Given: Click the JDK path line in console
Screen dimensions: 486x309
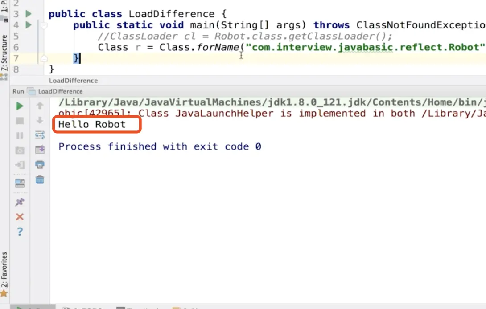Looking at the screenshot, I should [272, 102].
